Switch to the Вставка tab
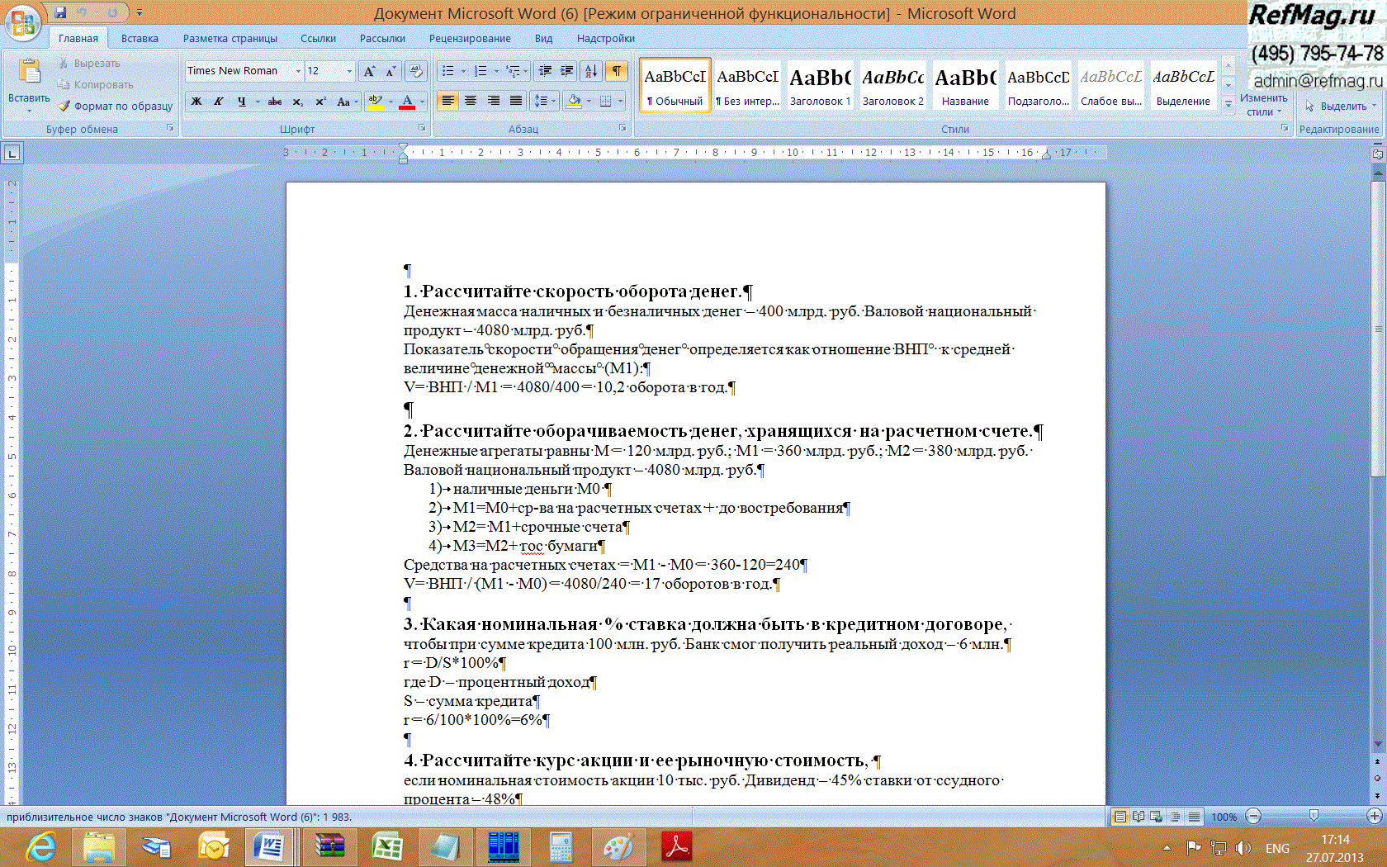This screenshot has height=867, width=1387. tap(140, 38)
